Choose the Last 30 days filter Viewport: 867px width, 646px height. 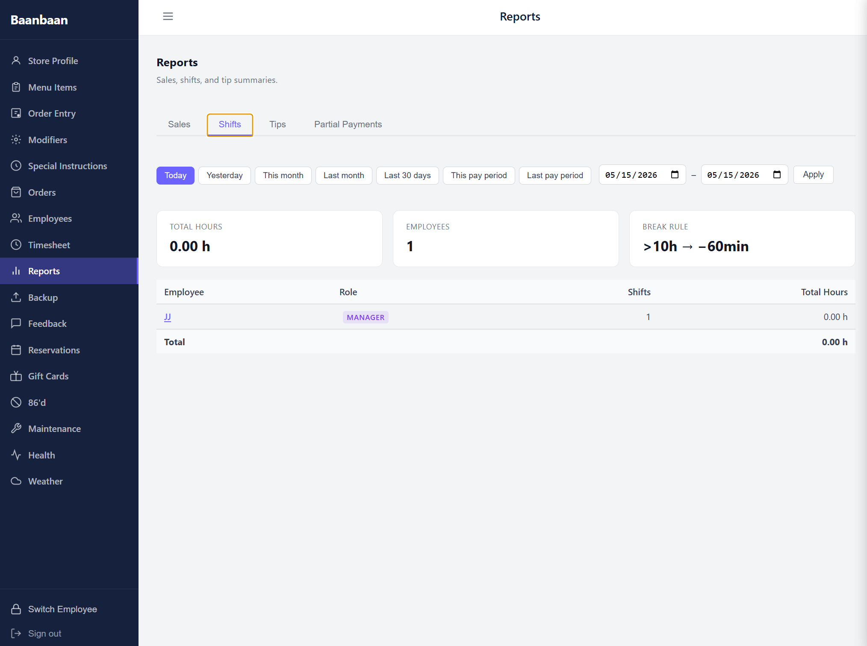pos(407,176)
